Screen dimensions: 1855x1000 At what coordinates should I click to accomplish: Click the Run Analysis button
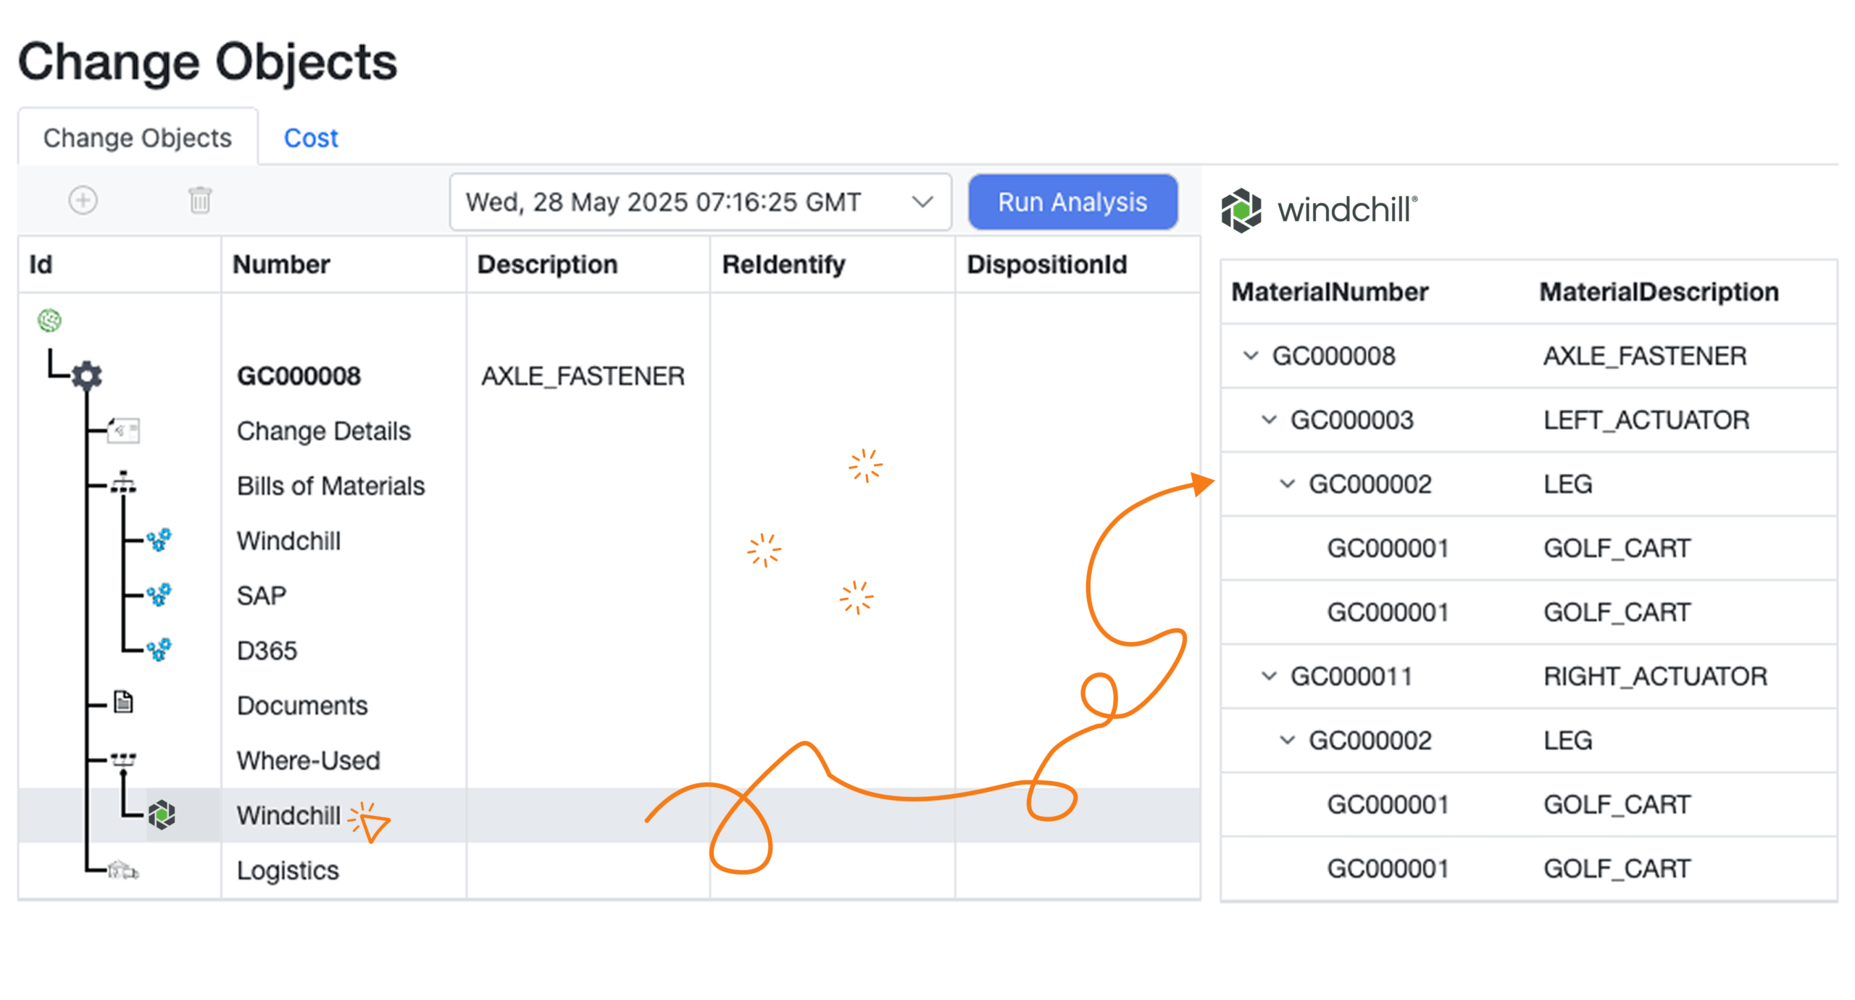[1072, 201]
